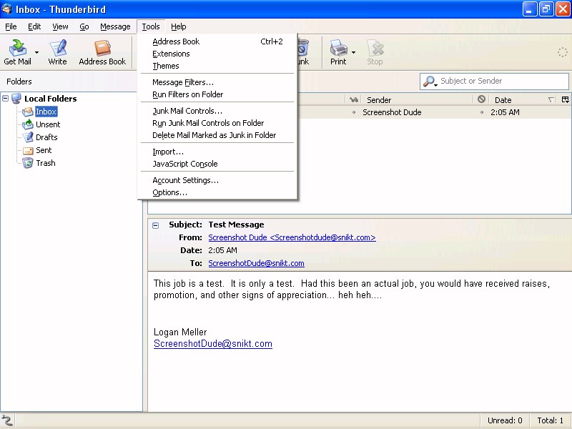Screen dimensions: 572x429
Task: Open the Go menu
Action: [84, 26]
